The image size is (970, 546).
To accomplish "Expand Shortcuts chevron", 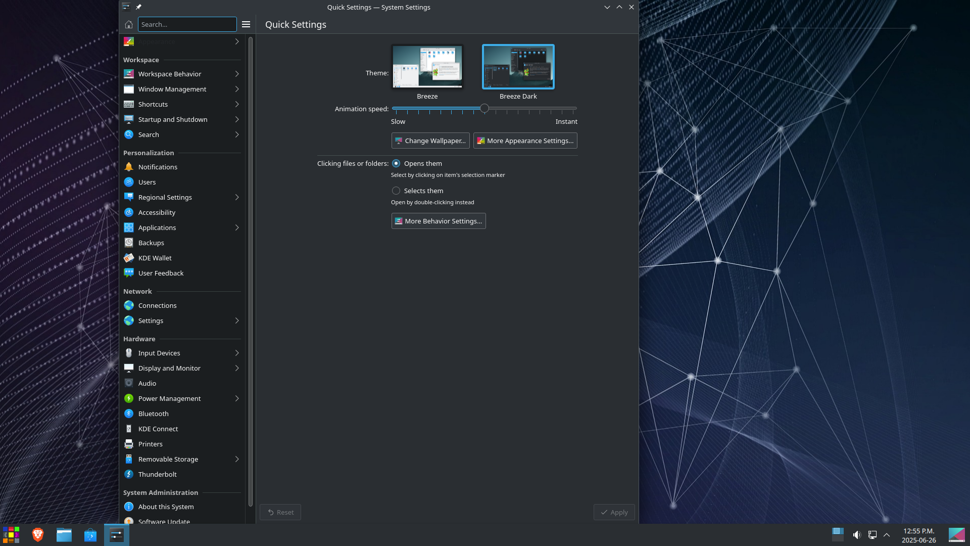I will click(237, 104).
